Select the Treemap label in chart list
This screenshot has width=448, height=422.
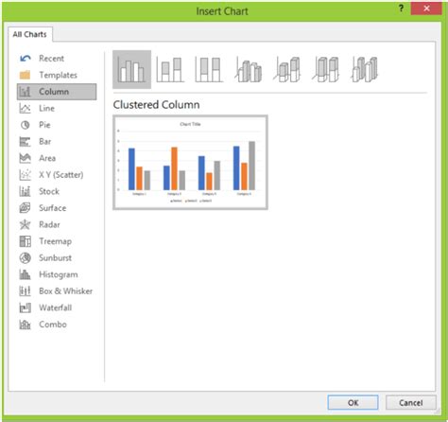[56, 241]
